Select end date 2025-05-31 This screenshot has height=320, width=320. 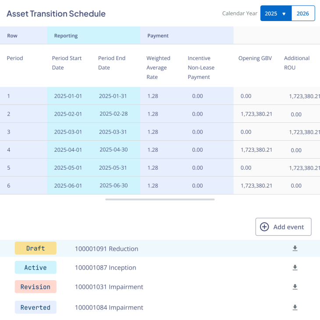coord(113,168)
